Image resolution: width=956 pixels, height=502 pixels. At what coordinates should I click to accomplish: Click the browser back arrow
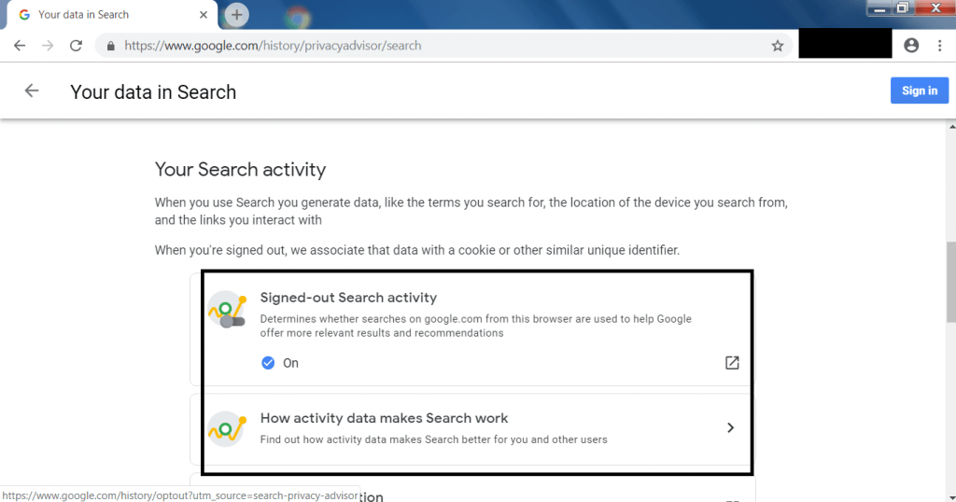click(x=20, y=46)
